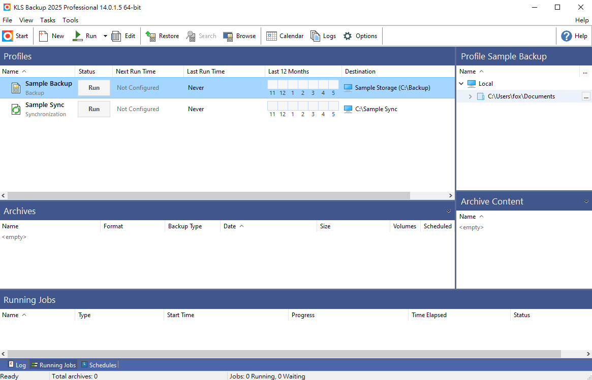Click Sample Storage destination computer icon

click(348, 88)
